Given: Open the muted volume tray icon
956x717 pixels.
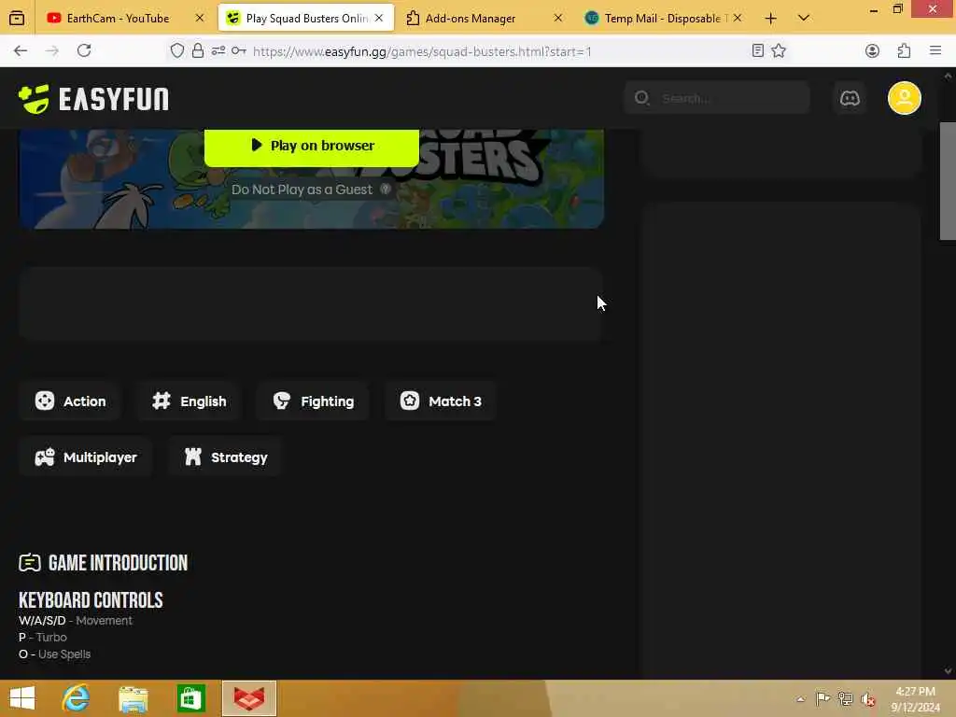Looking at the screenshot, I should [x=867, y=699].
